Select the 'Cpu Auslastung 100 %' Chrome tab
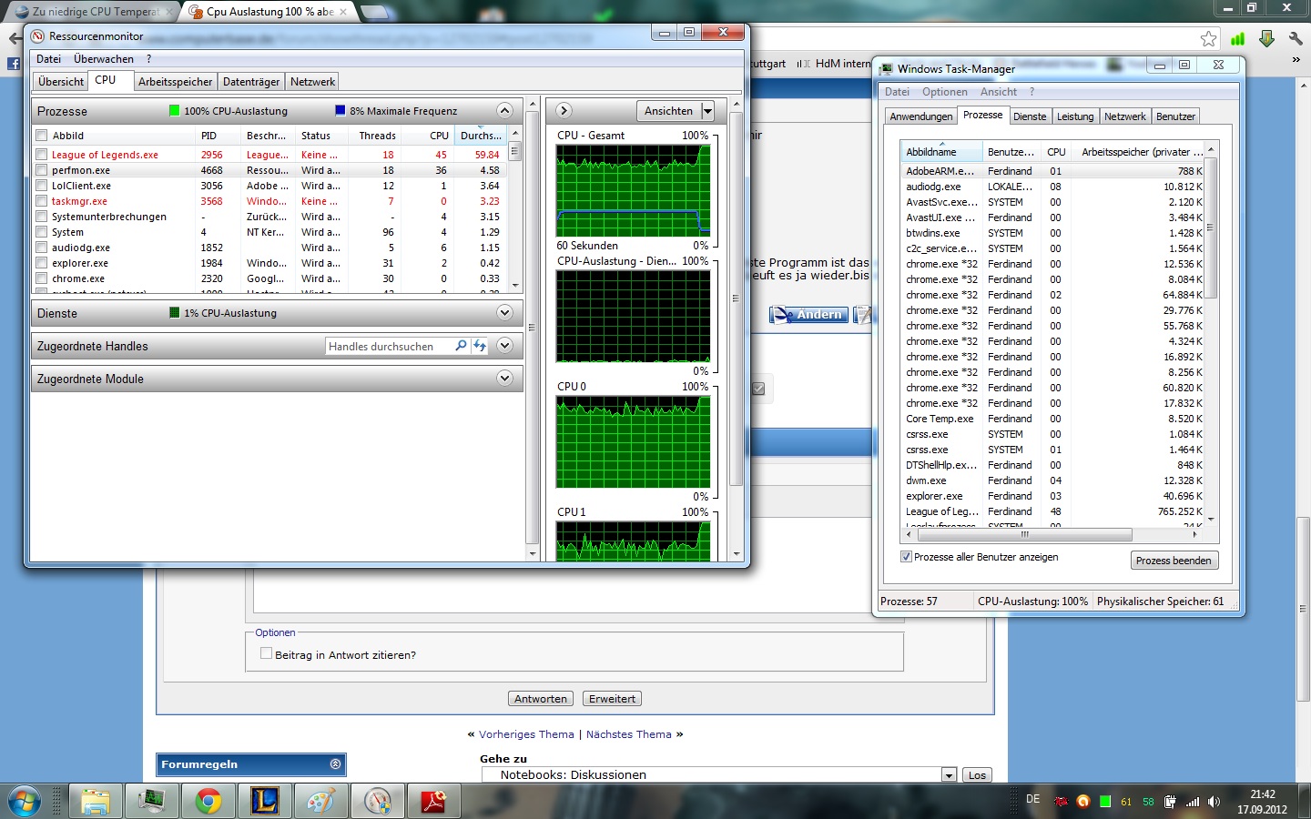Image resolution: width=1311 pixels, height=819 pixels. (x=269, y=12)
